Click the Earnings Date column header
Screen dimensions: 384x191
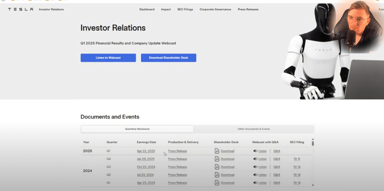coord(146,142)
